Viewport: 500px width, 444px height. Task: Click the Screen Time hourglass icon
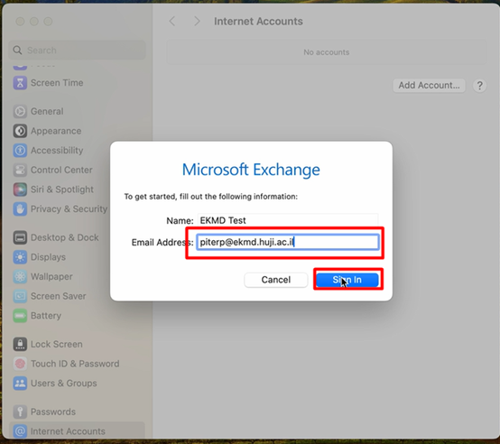click(20, 83)
